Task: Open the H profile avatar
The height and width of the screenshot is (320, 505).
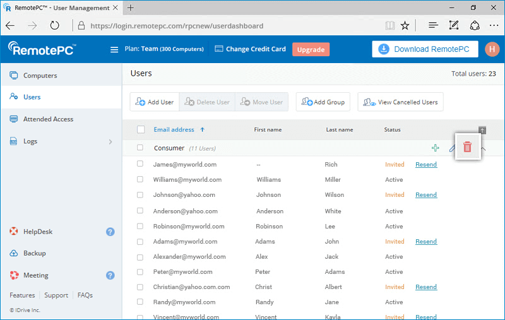Action: pos(492,49)
